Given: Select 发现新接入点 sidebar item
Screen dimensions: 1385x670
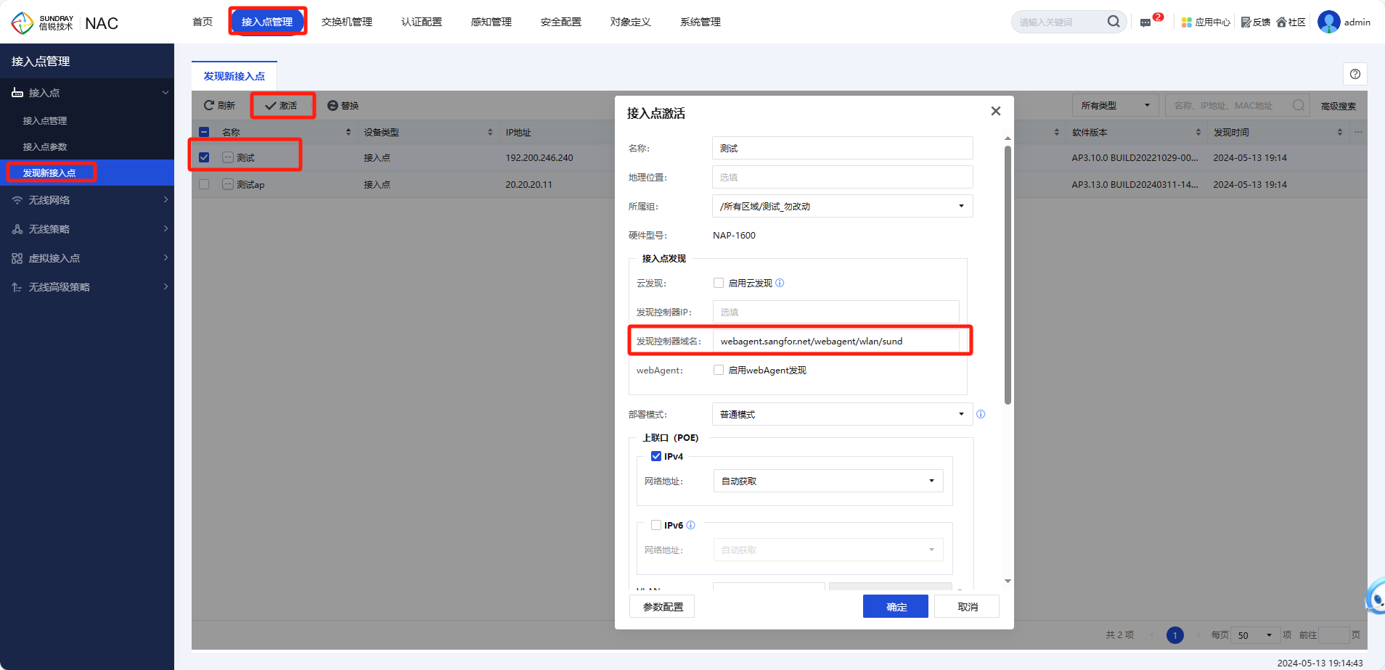Looking at the screenshot, I should tap(87, 173).
